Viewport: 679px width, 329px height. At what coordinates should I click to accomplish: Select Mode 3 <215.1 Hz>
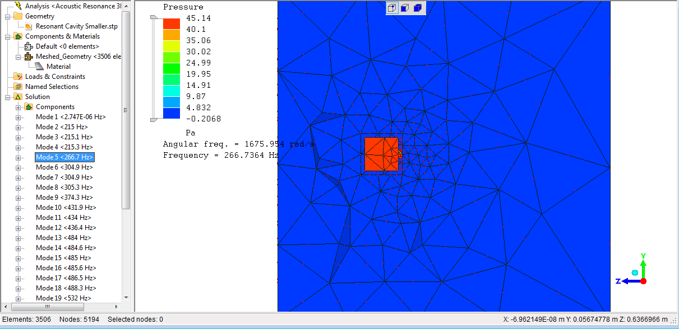tap(64, 137)
